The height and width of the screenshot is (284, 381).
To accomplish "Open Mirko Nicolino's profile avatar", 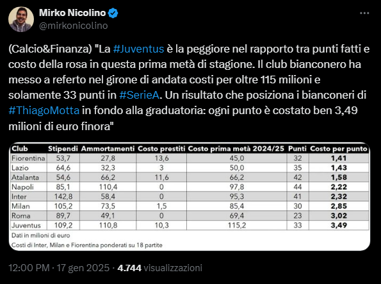I will 21,19.
